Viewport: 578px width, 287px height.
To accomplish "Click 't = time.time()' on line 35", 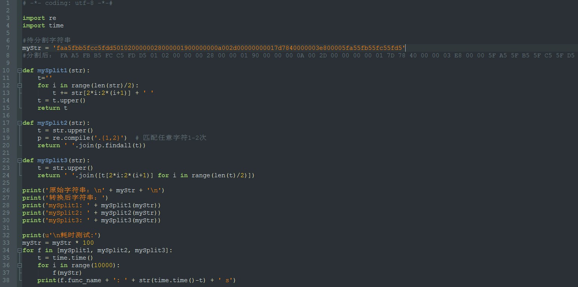I will pyautogui.click(x=65, y=258).
